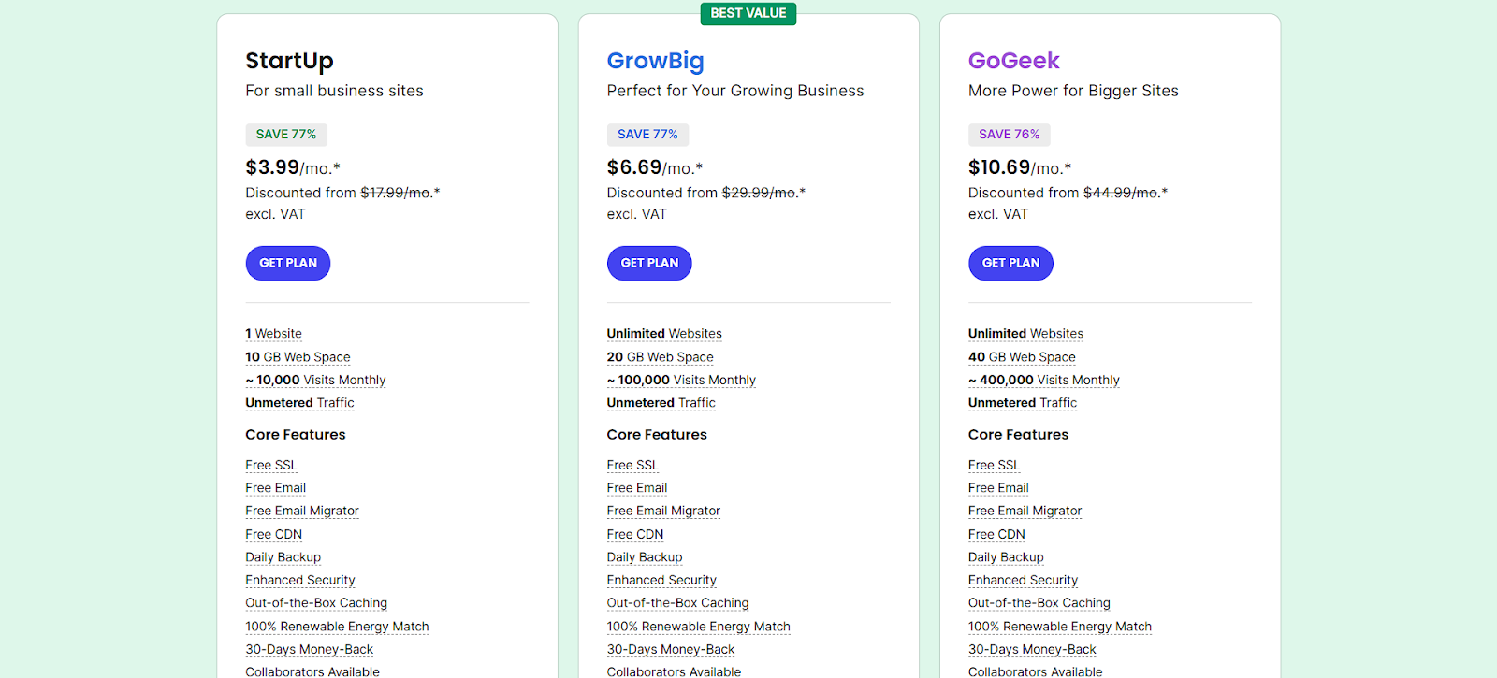Click 100% Renewable Energy Match under StartUp

coord(337,627)
